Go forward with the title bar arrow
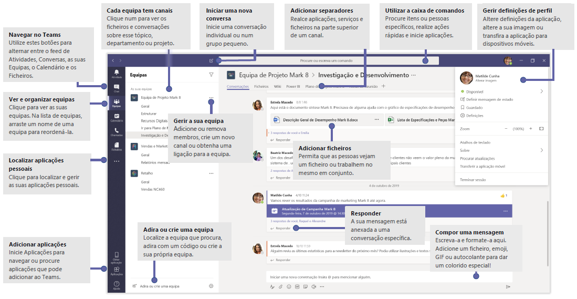 120,60
